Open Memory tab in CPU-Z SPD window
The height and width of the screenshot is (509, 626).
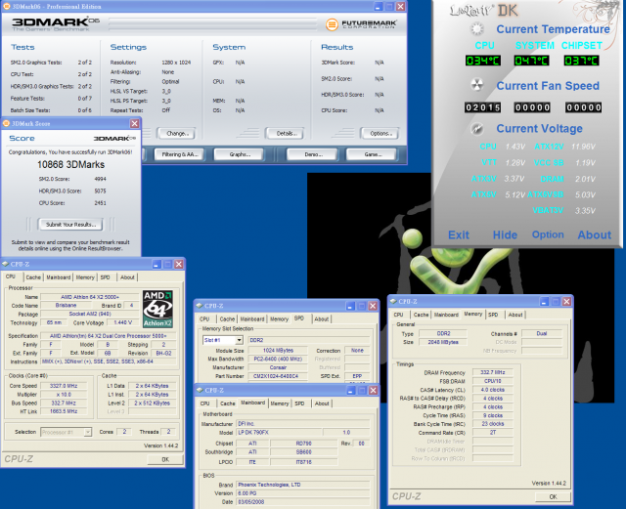(279, 319)
